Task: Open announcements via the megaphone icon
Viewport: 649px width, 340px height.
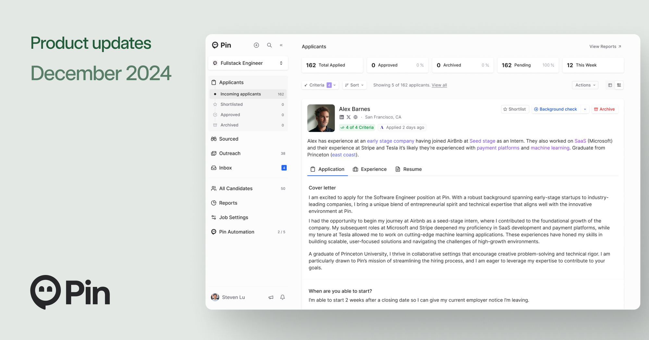Action: tap(271, 297)
